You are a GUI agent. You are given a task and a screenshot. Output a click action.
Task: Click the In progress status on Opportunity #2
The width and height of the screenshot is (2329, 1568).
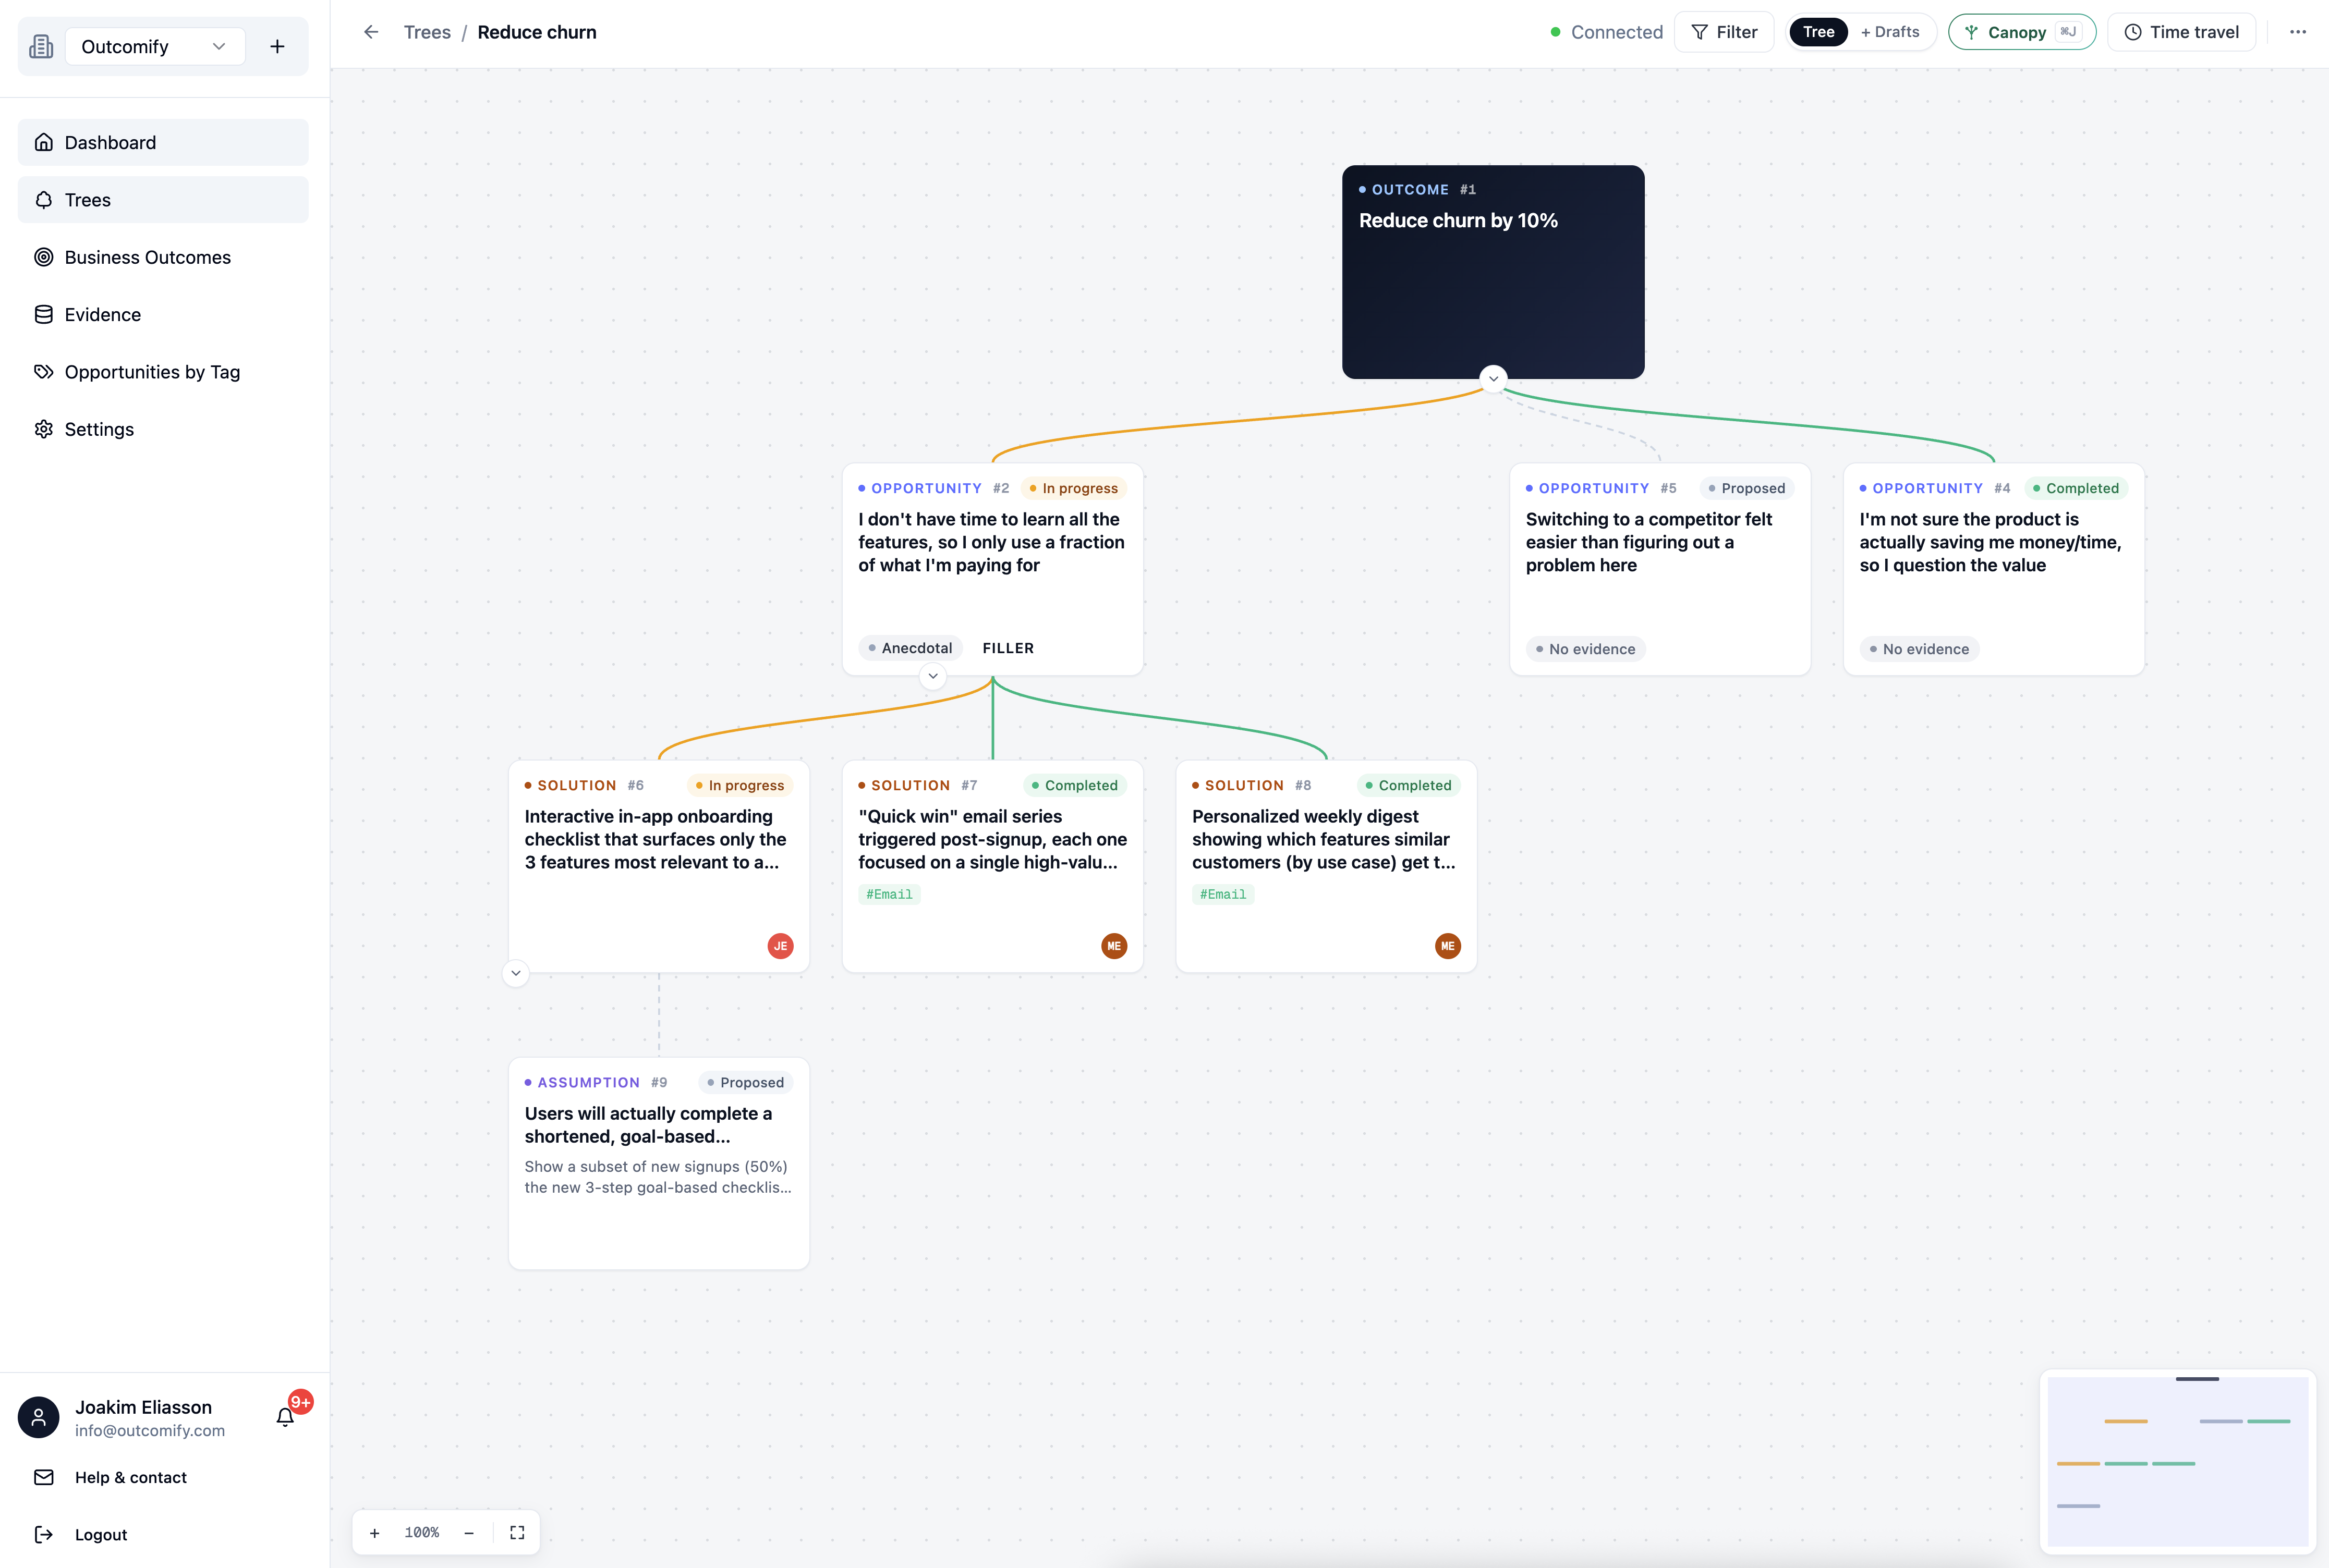tap(1073, 488)
